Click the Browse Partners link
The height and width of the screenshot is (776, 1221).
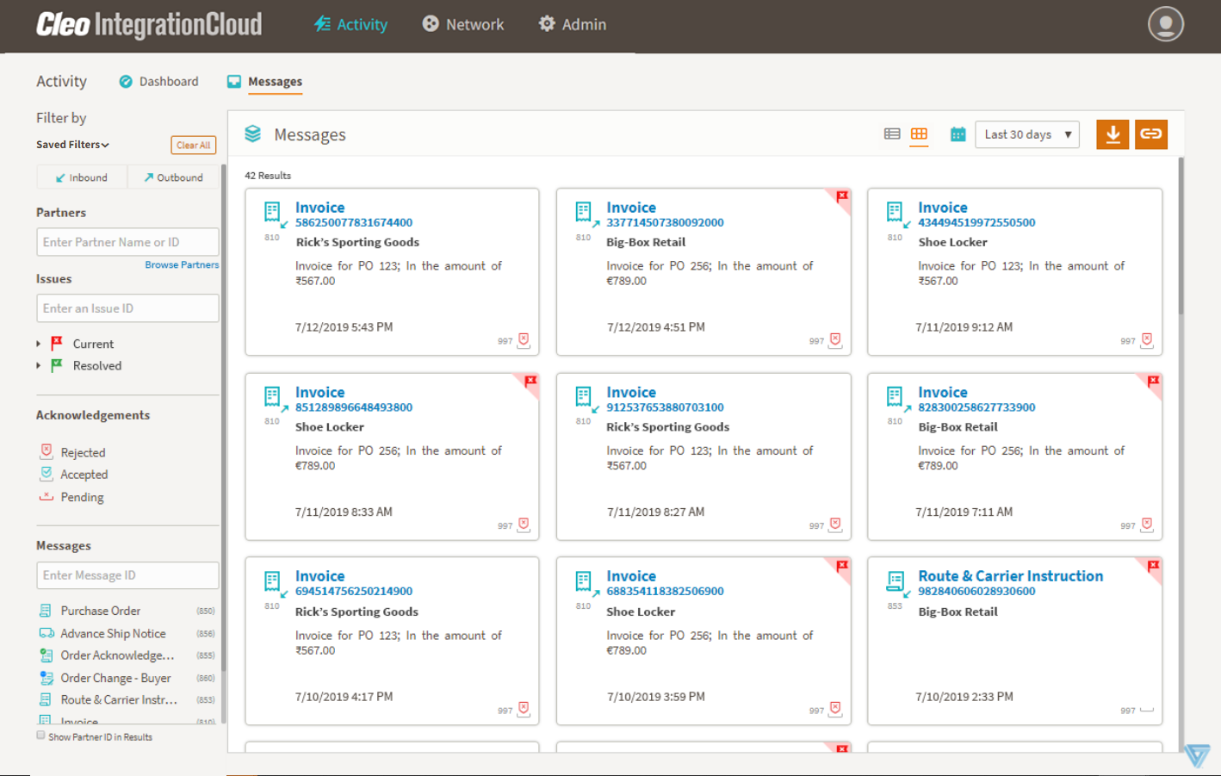click(182, 265)
